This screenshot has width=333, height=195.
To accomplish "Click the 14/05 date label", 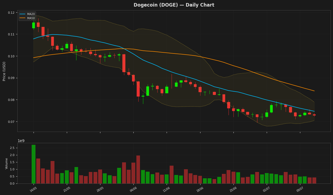I will [34, 189].
